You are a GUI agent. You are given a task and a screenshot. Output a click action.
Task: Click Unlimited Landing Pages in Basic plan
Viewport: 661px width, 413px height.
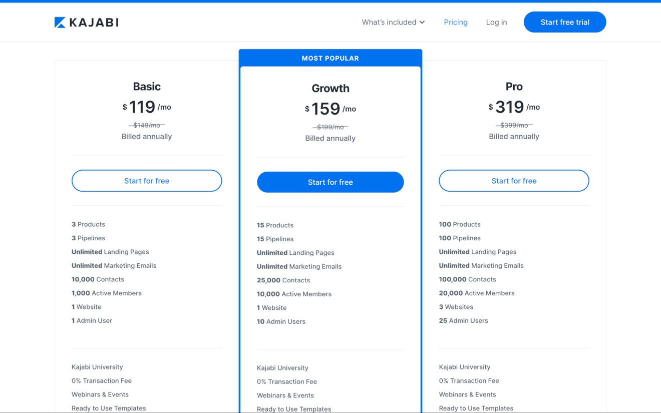(110, 252)
